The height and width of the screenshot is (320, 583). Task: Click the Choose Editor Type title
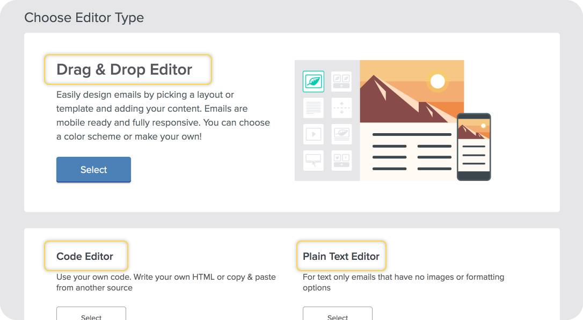[x=84, y=18]
